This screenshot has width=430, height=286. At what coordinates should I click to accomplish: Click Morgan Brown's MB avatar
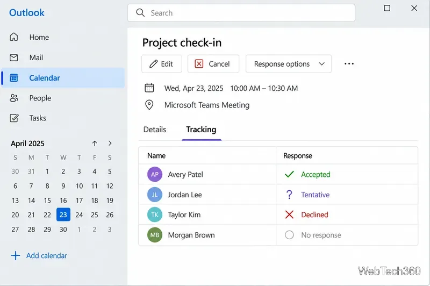155,235
